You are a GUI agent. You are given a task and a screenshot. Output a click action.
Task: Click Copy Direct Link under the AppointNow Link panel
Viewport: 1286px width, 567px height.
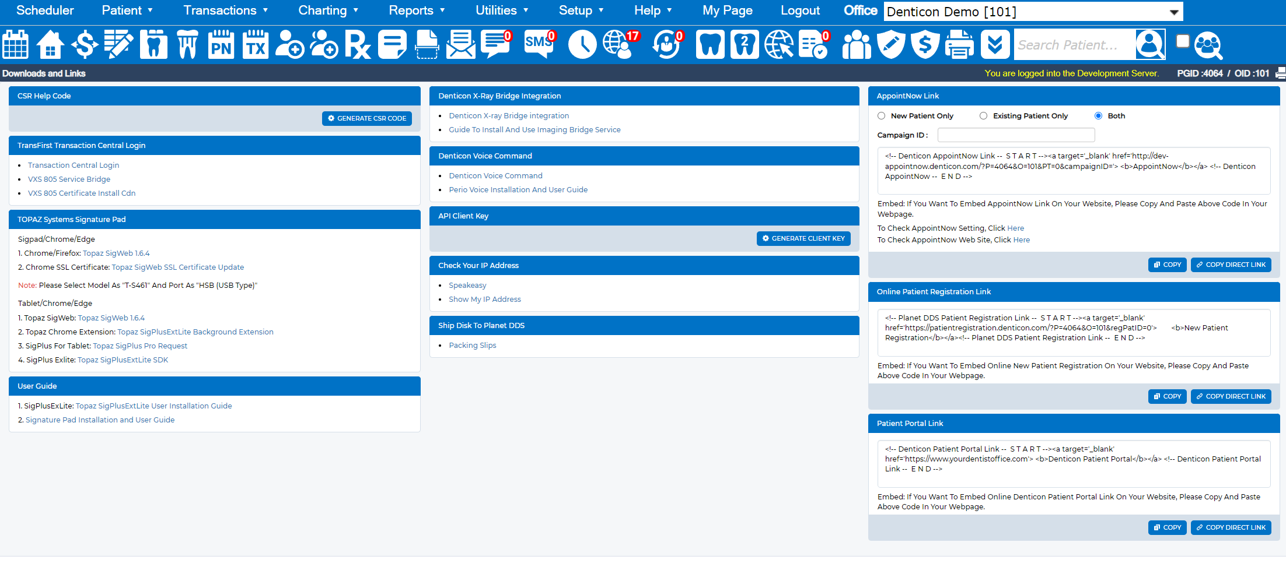[x=1231, y=265]
